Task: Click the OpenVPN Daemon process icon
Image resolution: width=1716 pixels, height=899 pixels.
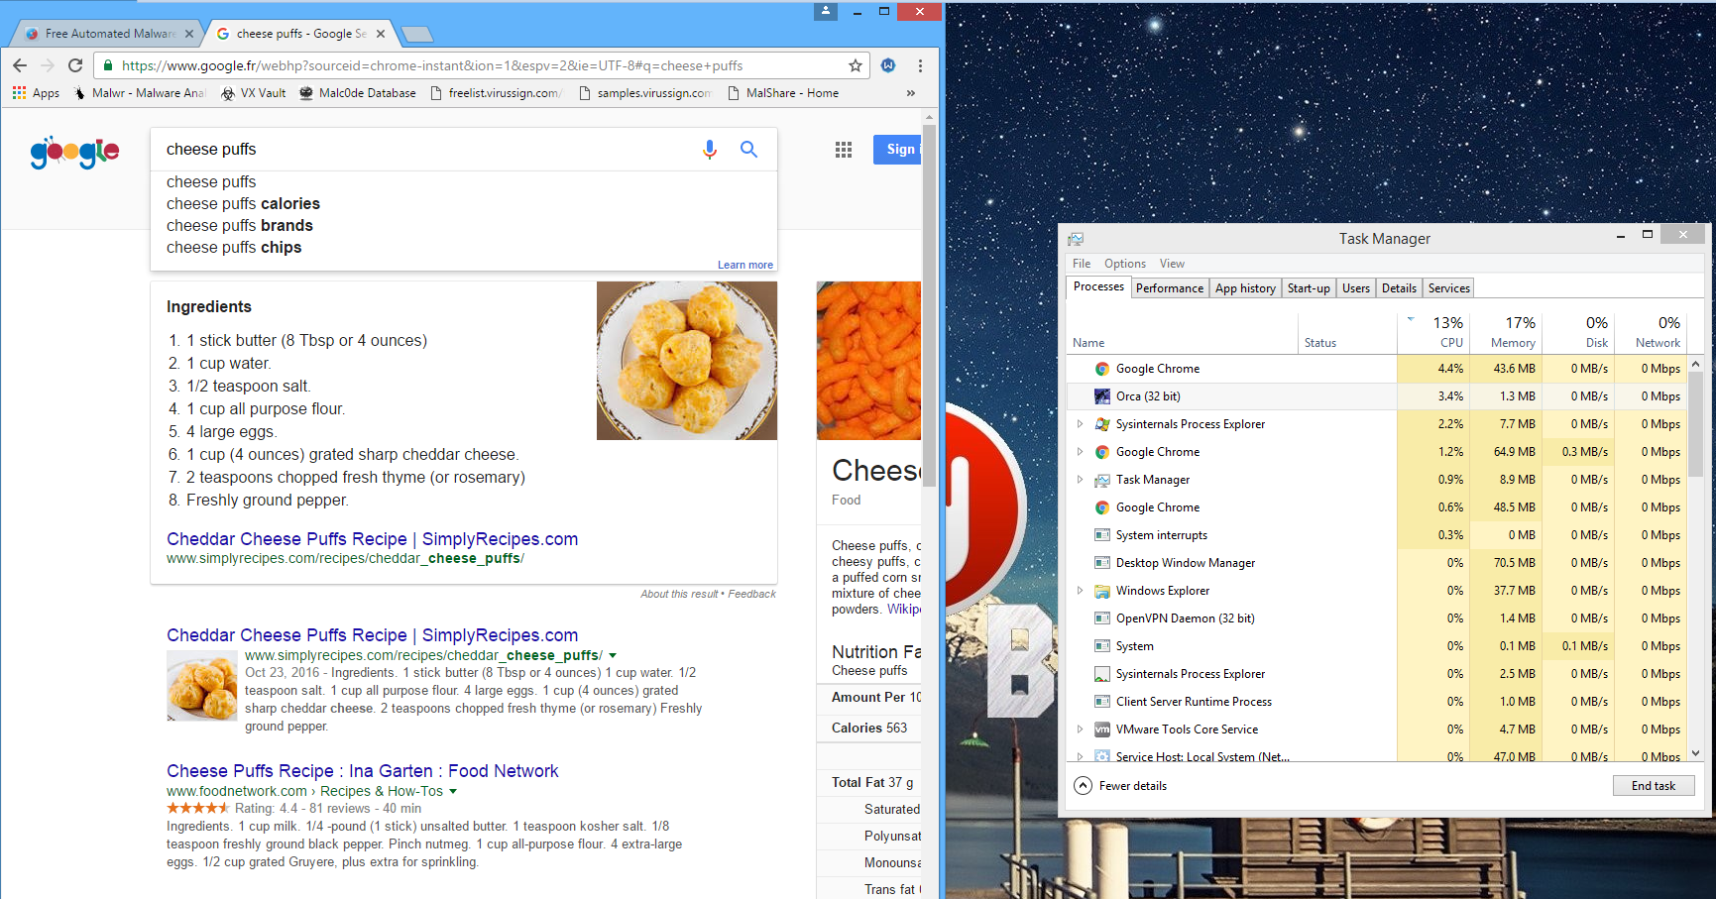Action: 1102,618
